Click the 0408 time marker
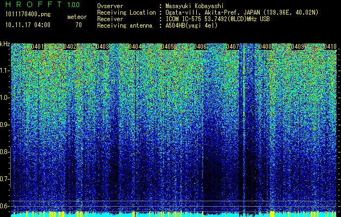Image resolution: width=341 pixels, height=217 pixels. (265, 47)
